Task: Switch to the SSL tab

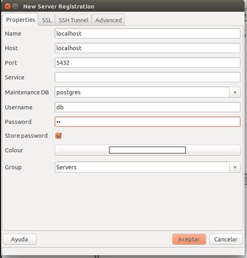Action: tap(47, 20)
